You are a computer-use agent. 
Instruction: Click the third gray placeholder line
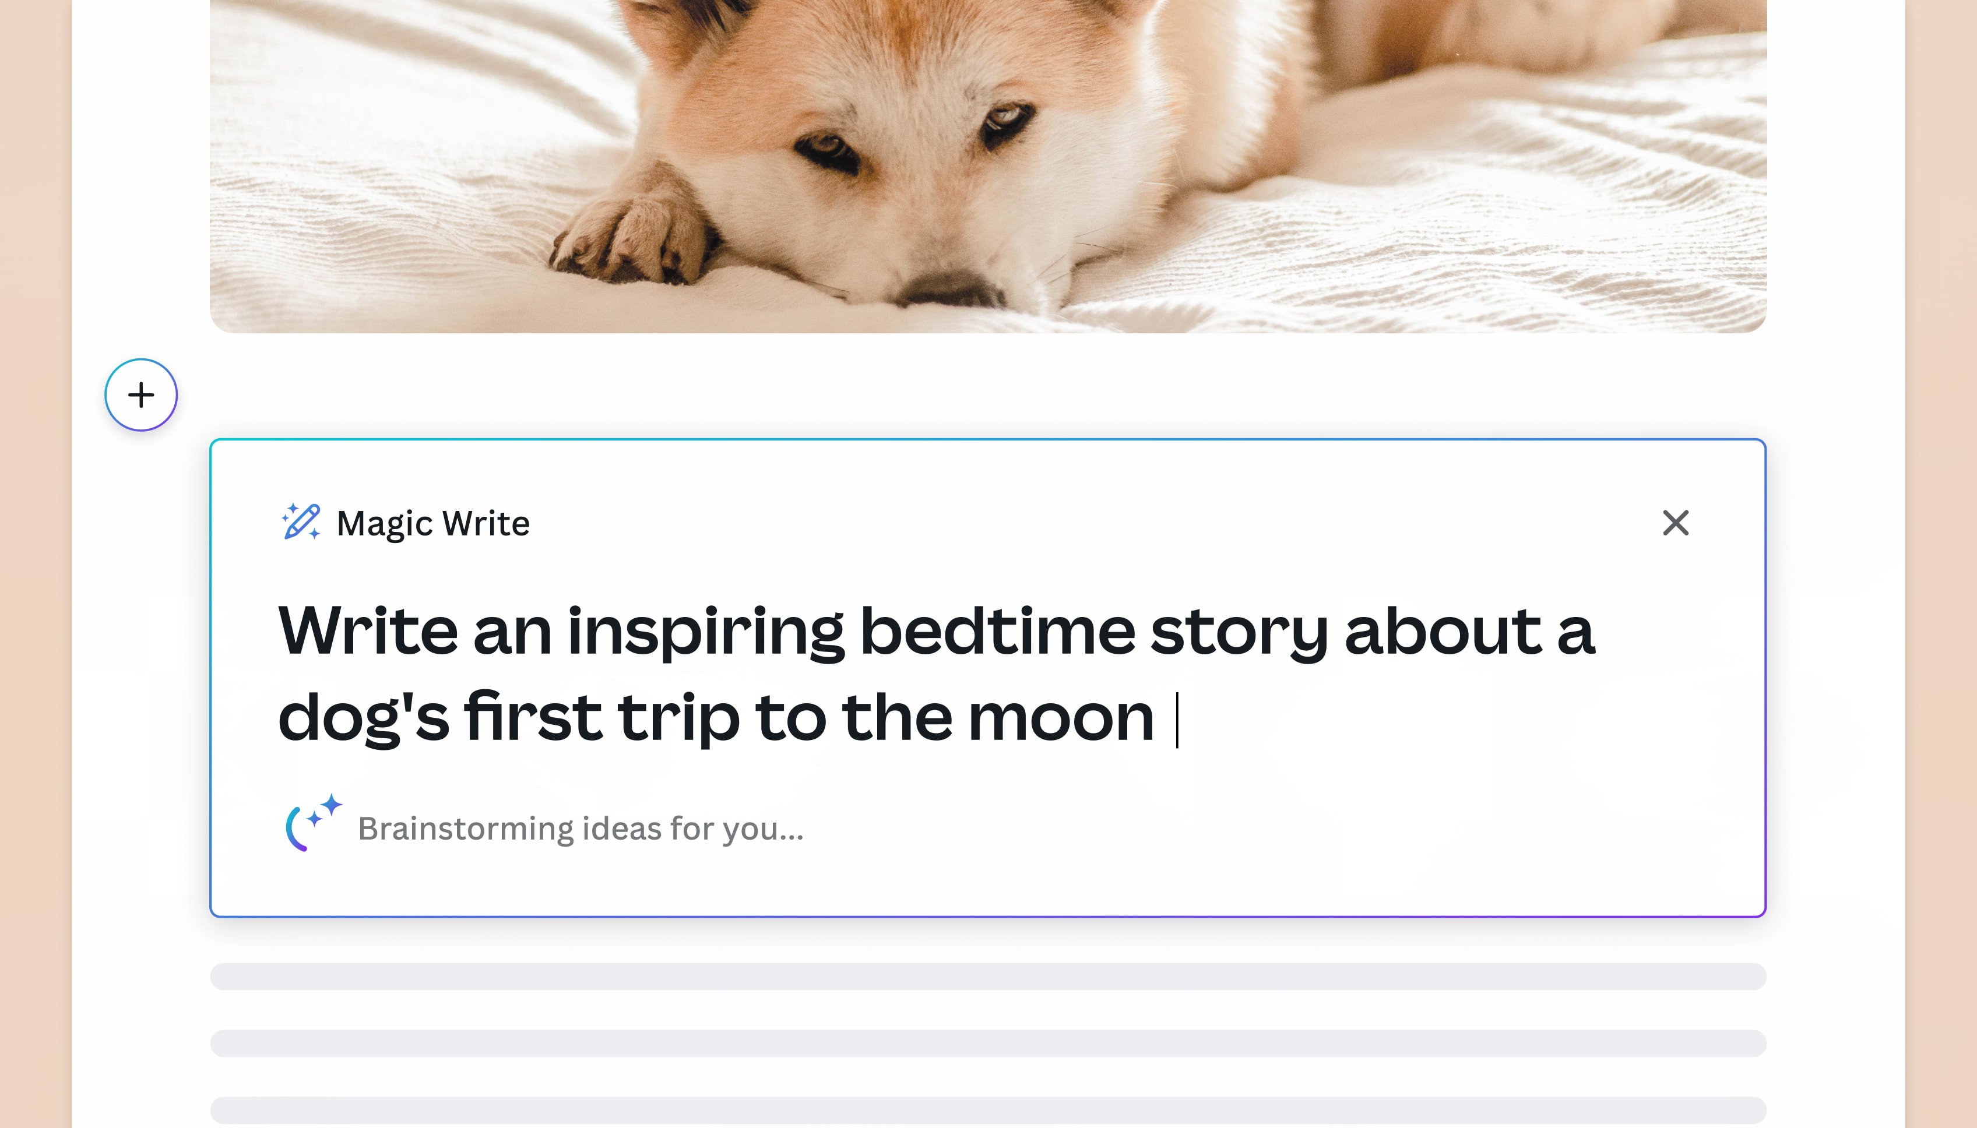(x=988, y=1109)
